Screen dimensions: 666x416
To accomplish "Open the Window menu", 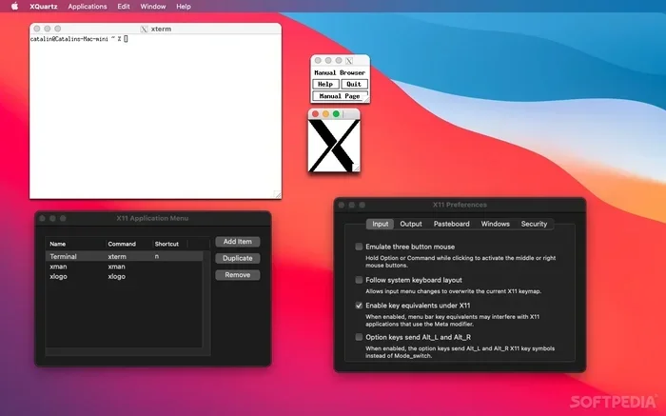I will (153, 7).
